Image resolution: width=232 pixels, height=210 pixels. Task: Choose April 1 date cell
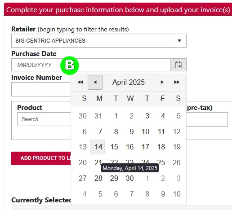coord(116,116)
